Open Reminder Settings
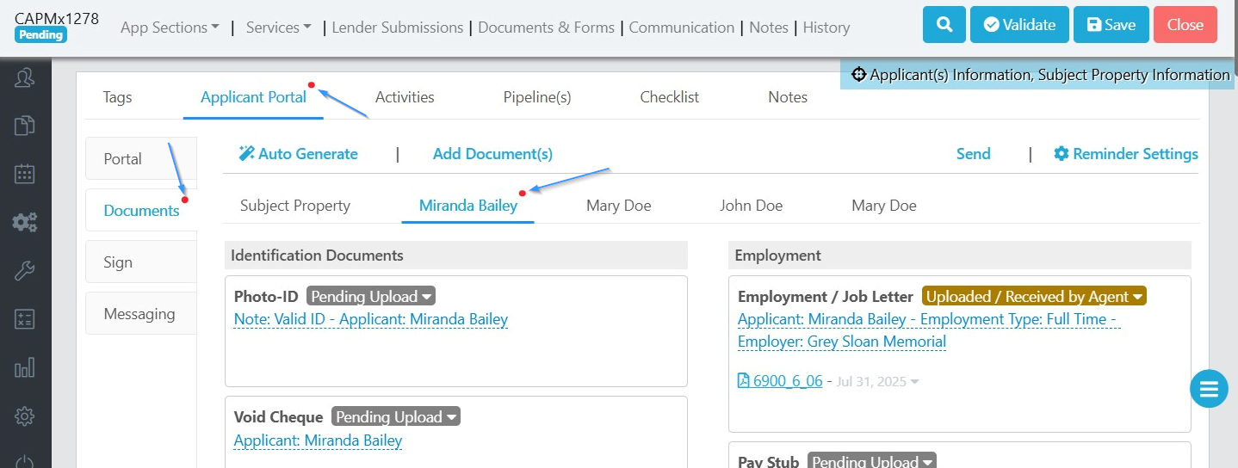Screen dimensions: 1238x468 1126,154
